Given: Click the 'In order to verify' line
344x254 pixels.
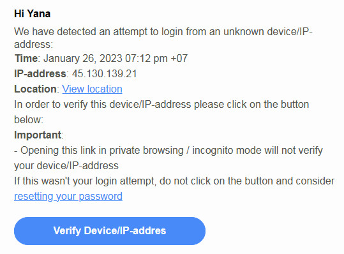Looking at the screenshot, I should coord(161,105).
